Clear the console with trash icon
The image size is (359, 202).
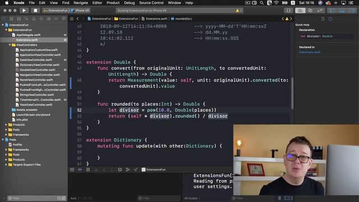(x=279, y=198)
